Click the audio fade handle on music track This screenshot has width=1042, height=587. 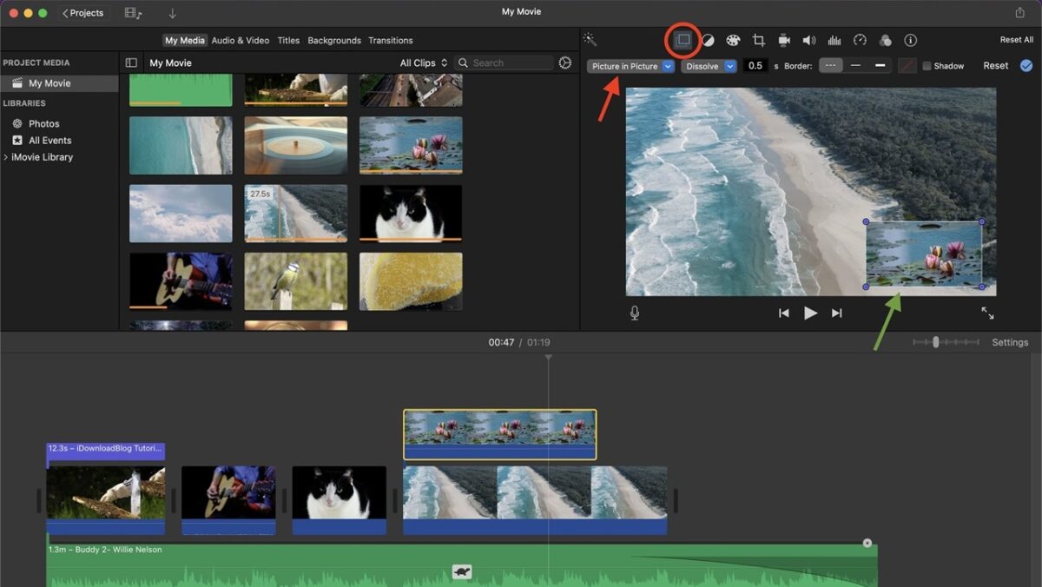pyautogui.click(x=867, y=543)
